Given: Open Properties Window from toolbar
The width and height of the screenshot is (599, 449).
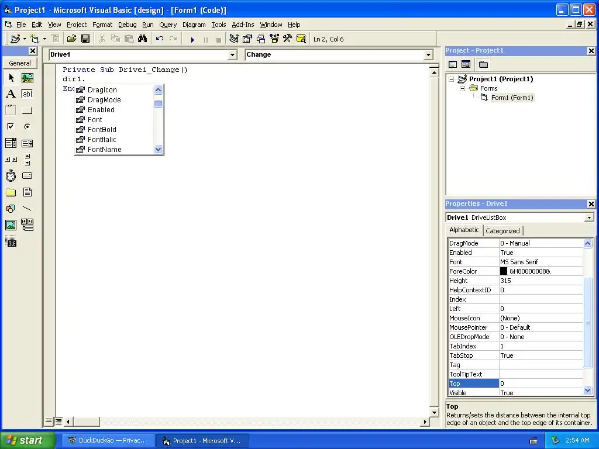Looking at the screenshot, I should click(247, 39).
